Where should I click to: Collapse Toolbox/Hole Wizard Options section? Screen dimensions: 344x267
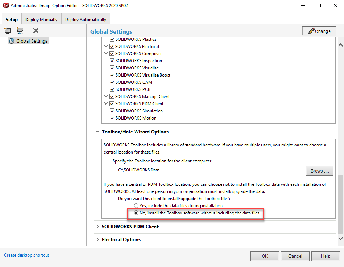coord(98,132)
